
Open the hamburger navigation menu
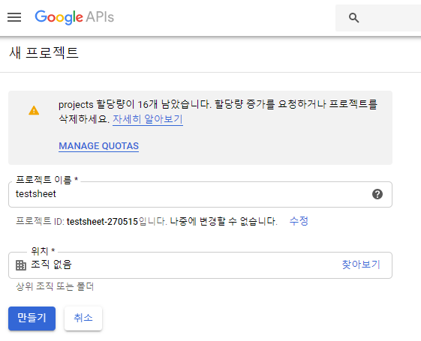[14, 17]
